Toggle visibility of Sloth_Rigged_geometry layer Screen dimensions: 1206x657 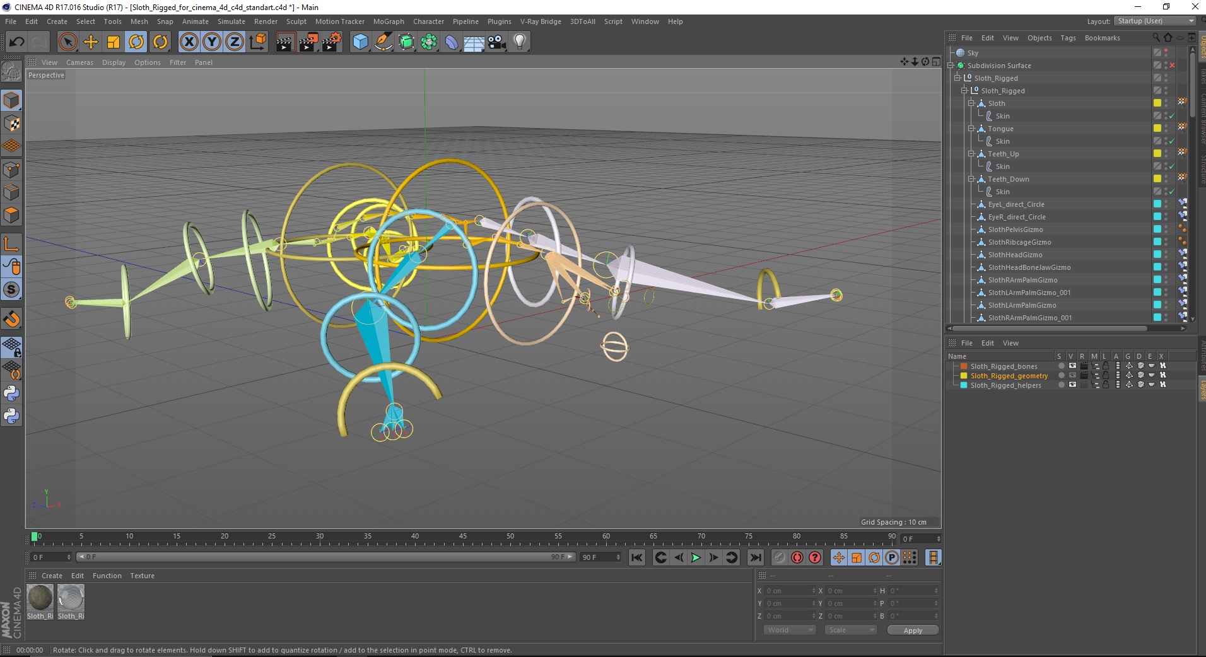point(1072,376)
